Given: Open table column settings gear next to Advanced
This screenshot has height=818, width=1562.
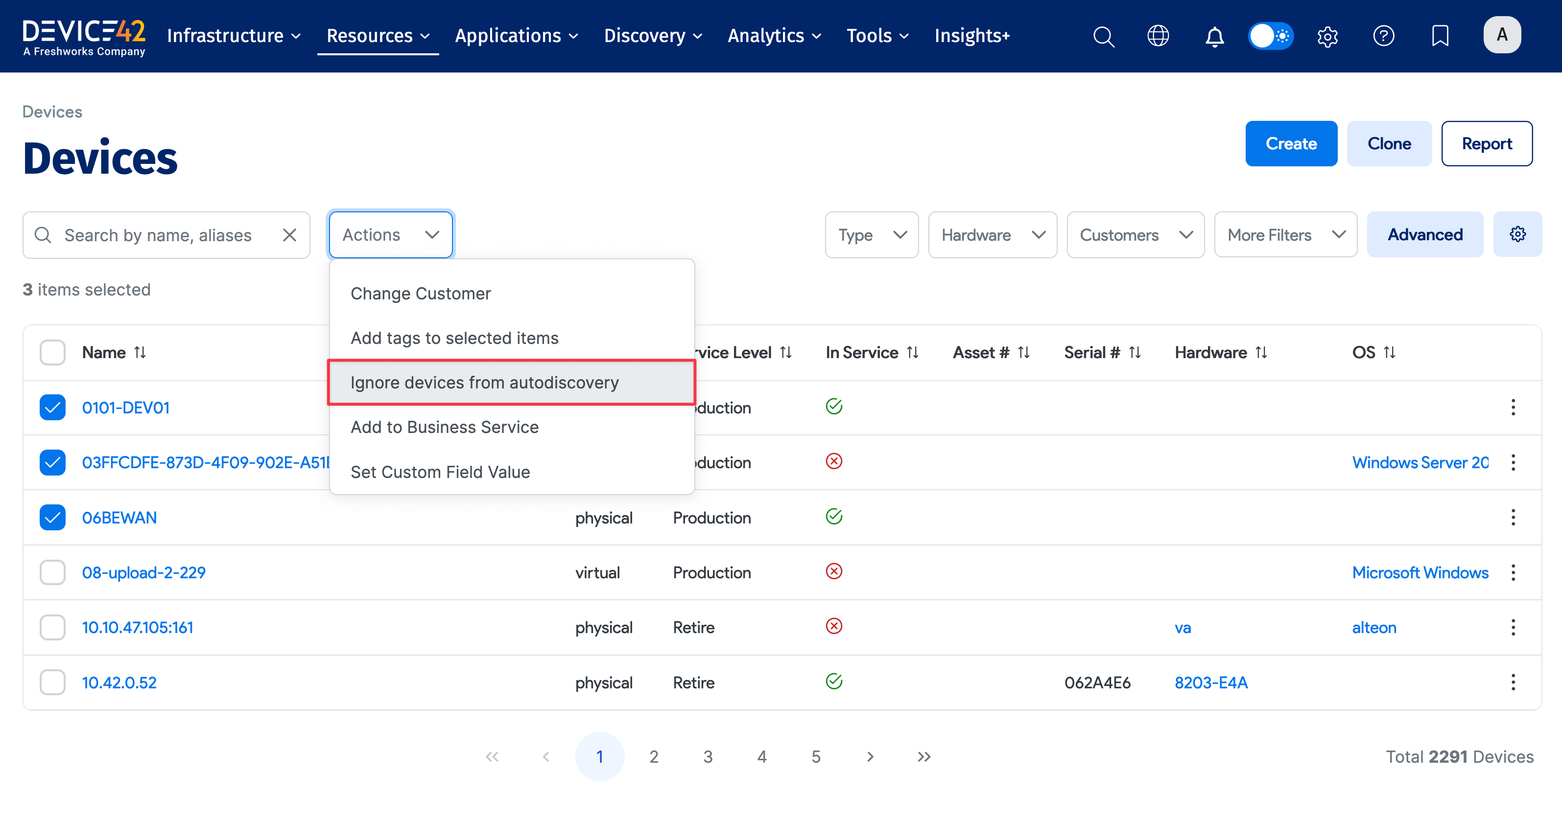Looking at the screenshot, I should point(1517,234).
